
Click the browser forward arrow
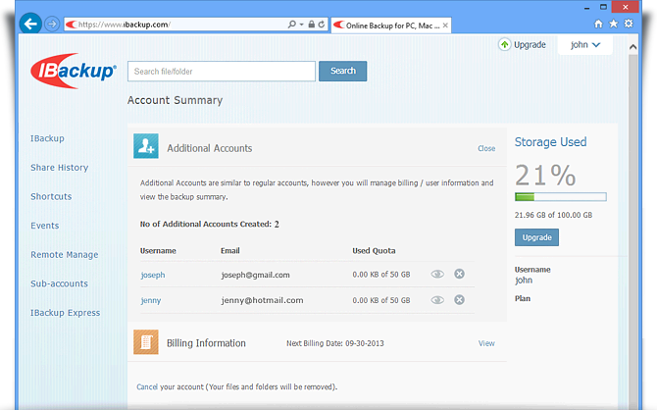pyautogui.click(x=52, y=24)
